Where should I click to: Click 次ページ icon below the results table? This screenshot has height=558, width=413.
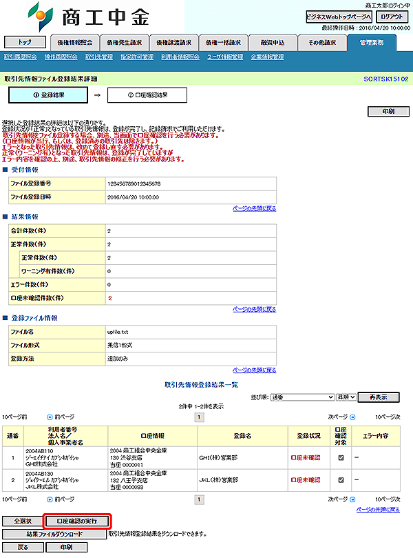click(x=352, y=499)
